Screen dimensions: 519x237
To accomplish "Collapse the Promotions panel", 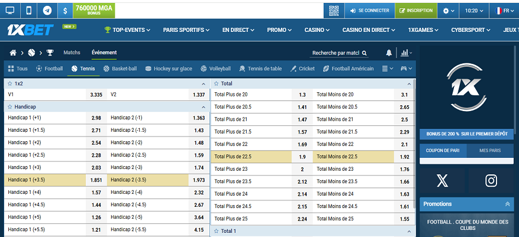I will click(x=507, y=204).
